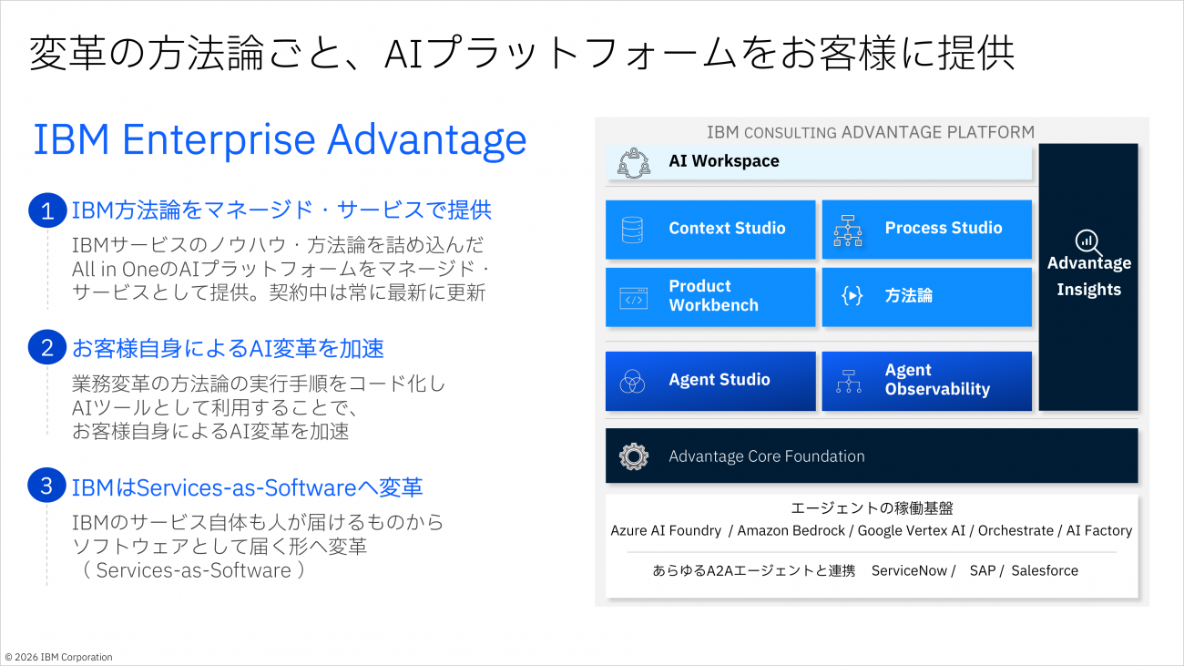The width and height of the screenshot is (1184, 666).
Task: Click the Salesforce text
Action: (x=1045, y=570)
